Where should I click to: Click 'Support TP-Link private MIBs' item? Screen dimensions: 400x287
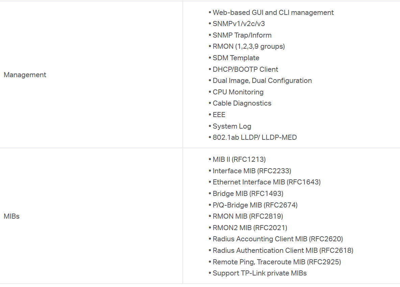pyautogui.click(x=260, y=273)
